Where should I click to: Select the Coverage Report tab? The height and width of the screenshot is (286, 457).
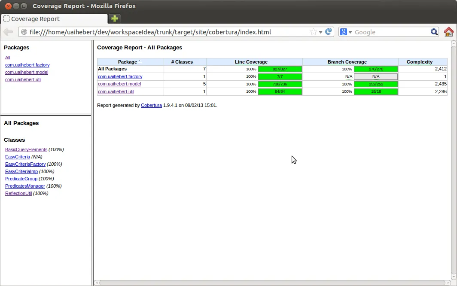pyautogui.click(x=54, y=18)
